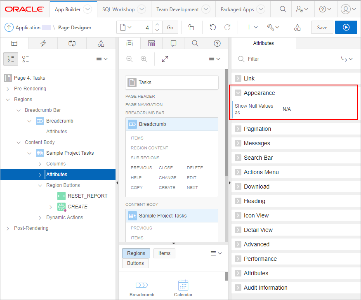This screenshot has width=361, height=300.
Task: Select the Items toggle button
Action: click(164, 253)
